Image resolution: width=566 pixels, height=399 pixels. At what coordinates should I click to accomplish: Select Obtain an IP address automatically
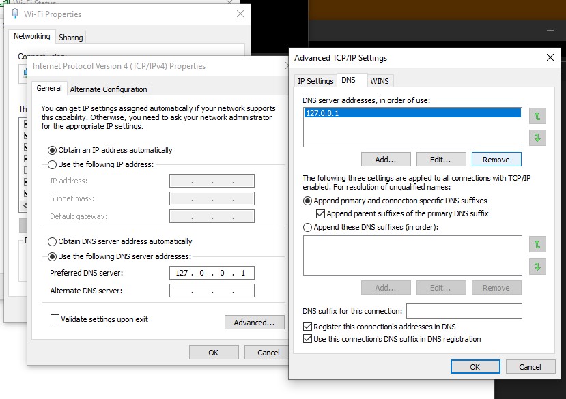pyautogui.click(x=53, y=150)
